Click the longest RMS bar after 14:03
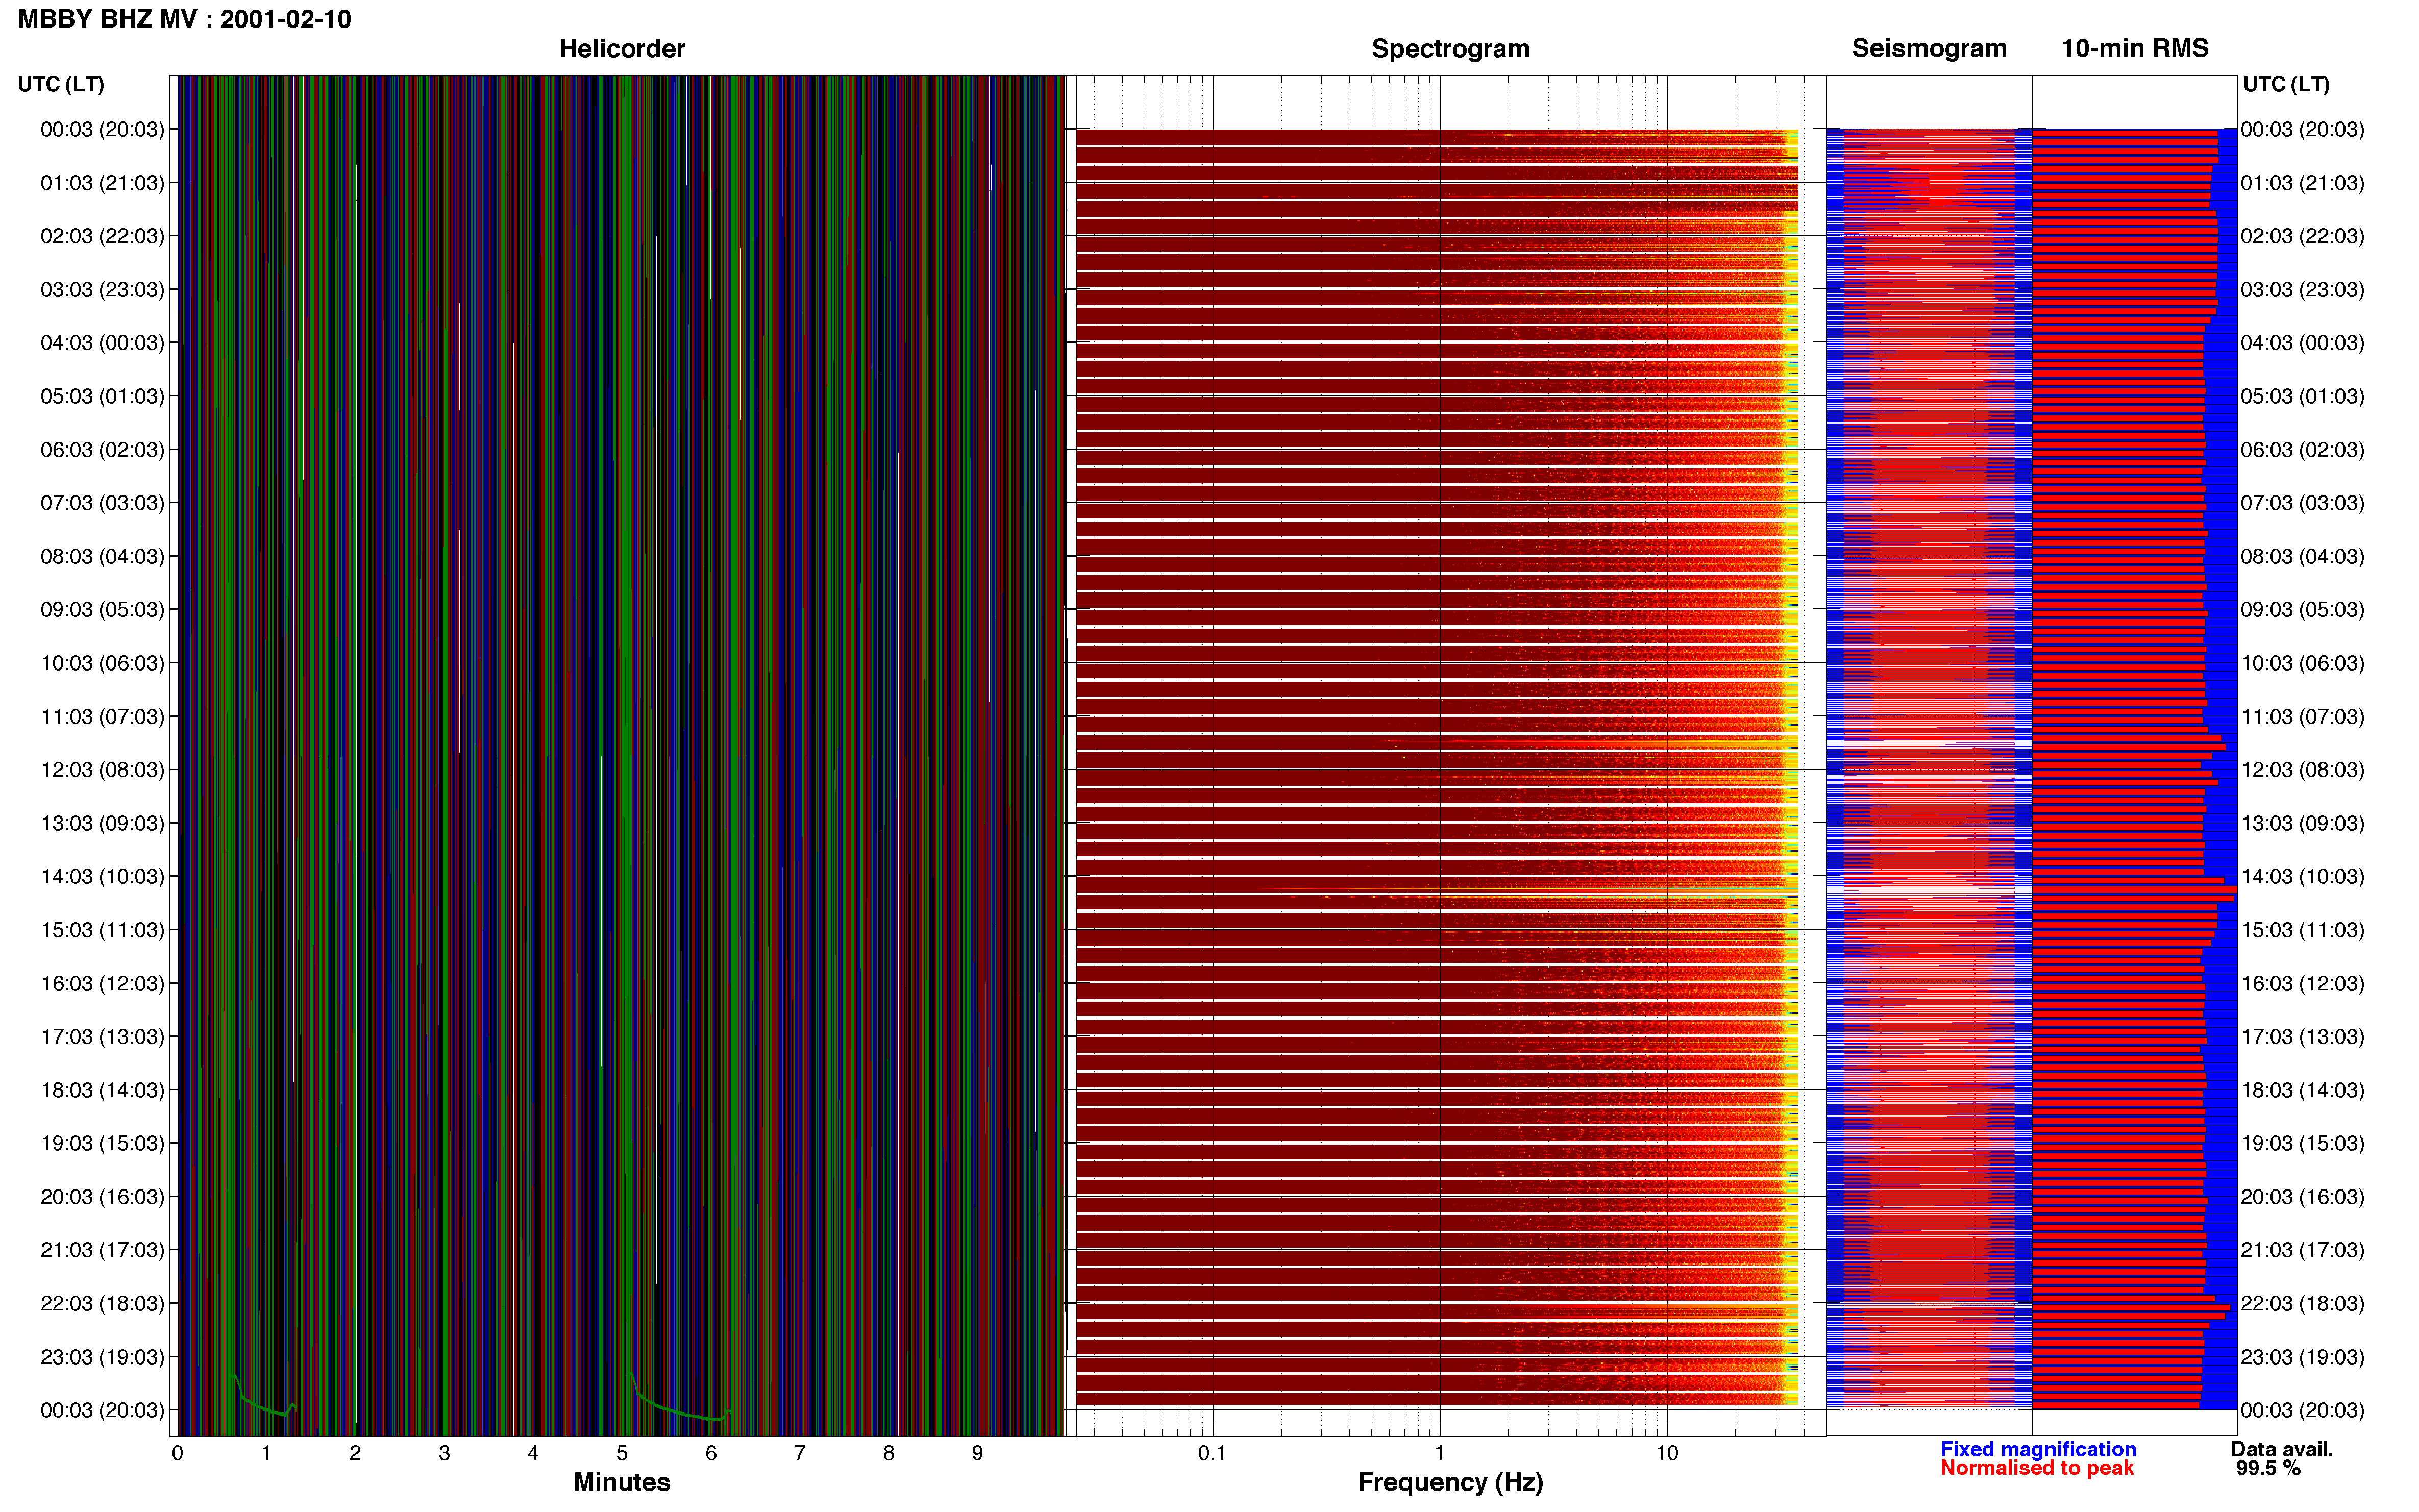This screenshot has width=2419, height=1512. 2134,889
